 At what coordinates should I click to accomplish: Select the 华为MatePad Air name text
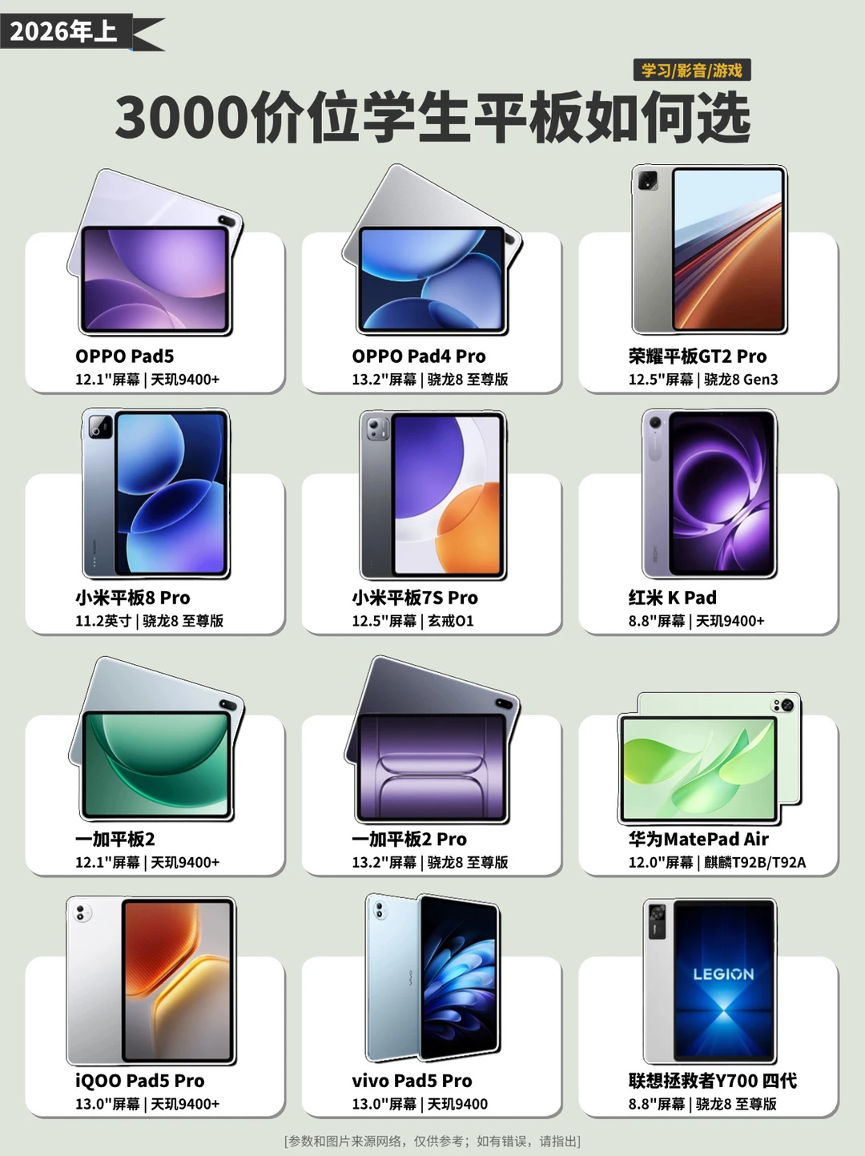(698, 839)
